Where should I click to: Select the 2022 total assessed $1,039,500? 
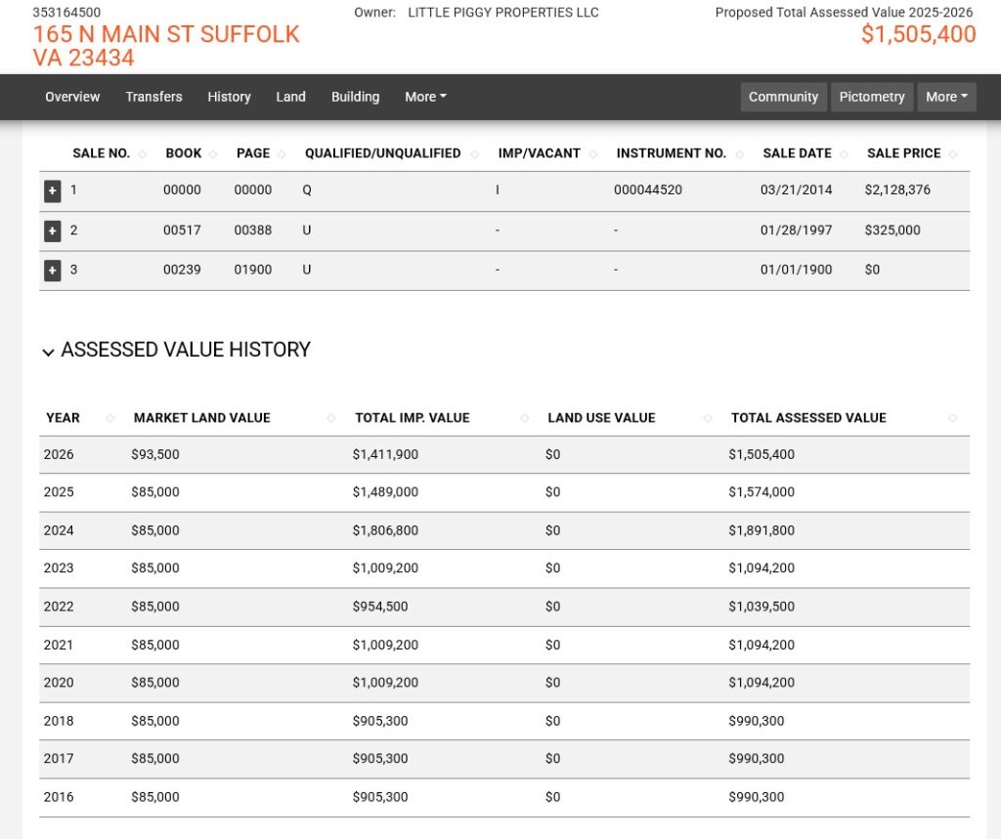pos(762,607)
